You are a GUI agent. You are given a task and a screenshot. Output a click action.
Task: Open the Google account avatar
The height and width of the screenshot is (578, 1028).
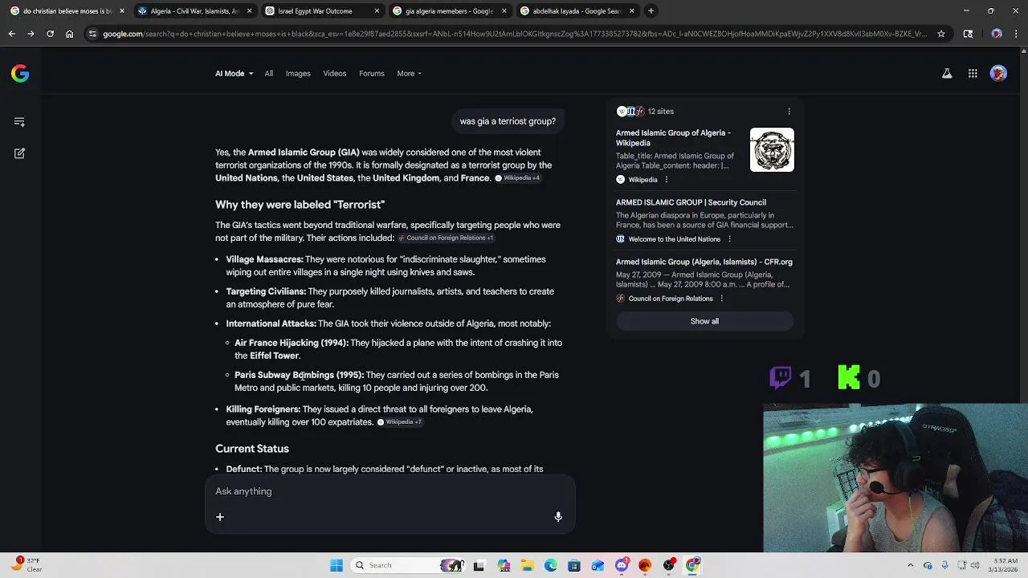coord(998,74)
